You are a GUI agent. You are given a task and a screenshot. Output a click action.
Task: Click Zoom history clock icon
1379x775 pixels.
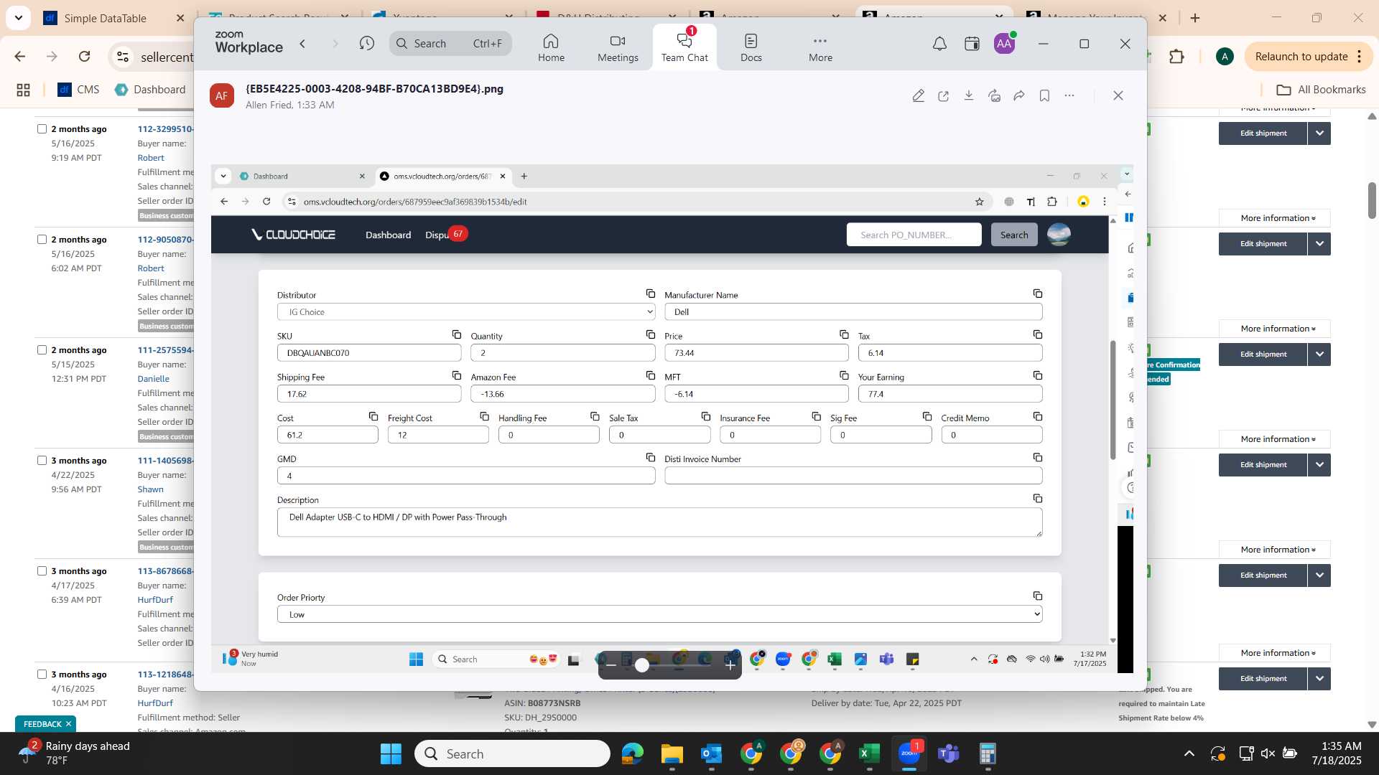pos(367,44)
